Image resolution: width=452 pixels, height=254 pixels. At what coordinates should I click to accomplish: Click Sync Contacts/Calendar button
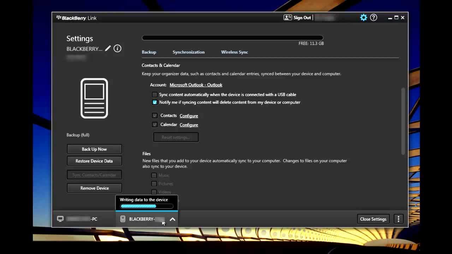[x=94, y=175]
